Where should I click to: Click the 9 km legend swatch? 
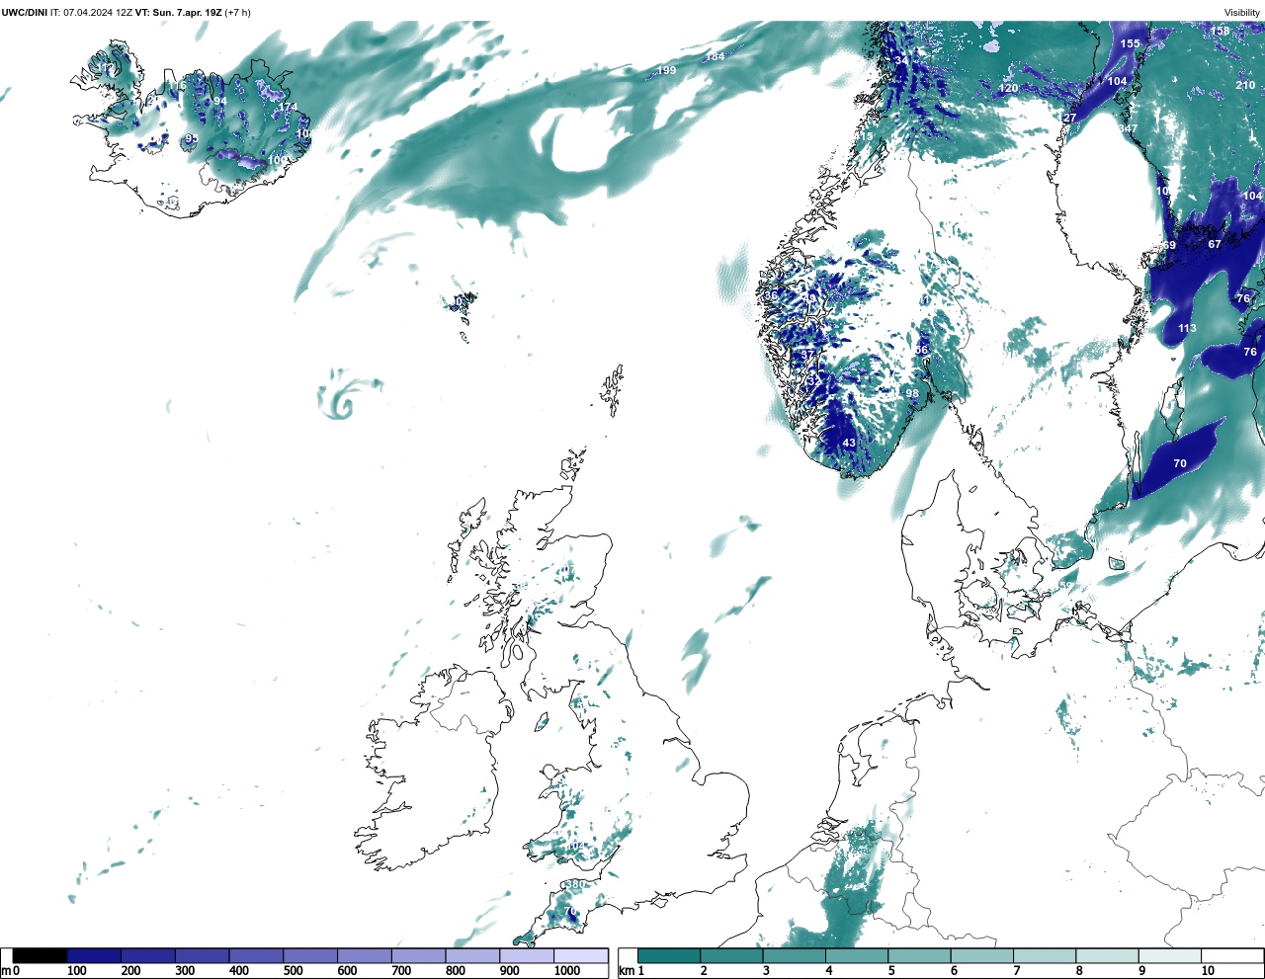point(1170,956)
